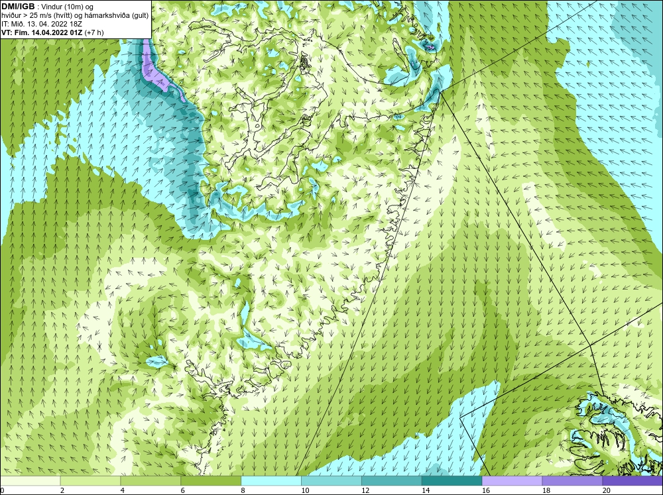Screen dimensions: 663x495
Task: Click the 4–6 m/s green swatch
Action: (151, 480)
